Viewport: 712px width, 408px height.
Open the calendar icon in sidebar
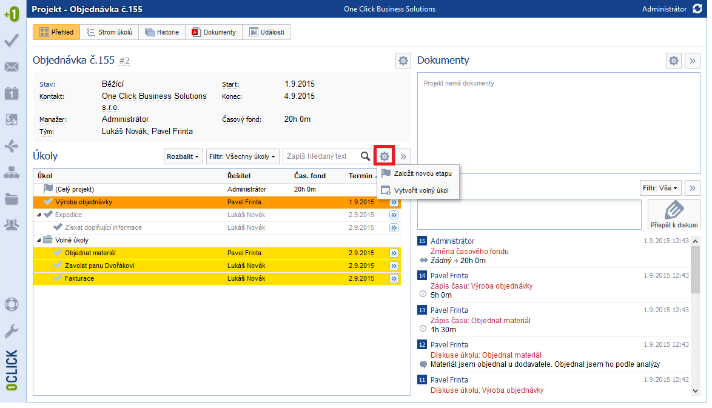(x=11, y=93)
